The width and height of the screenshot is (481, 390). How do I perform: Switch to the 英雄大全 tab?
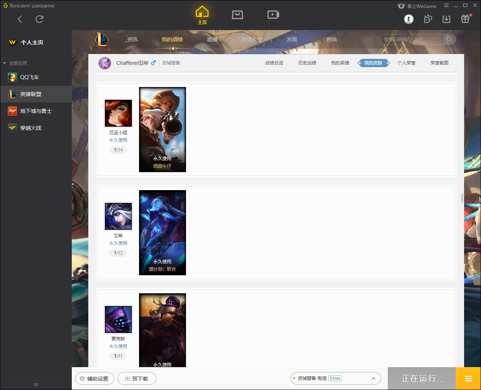(252, 39)
